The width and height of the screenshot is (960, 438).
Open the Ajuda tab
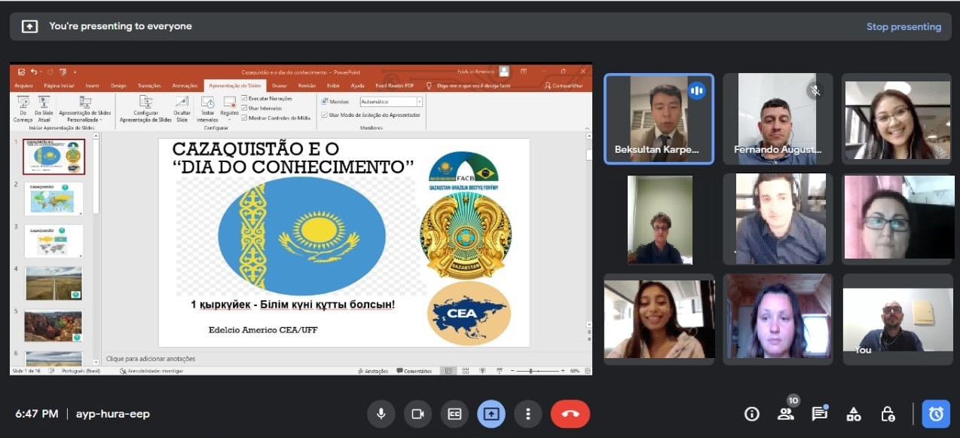pyautogui.click(x=358, y=86)
